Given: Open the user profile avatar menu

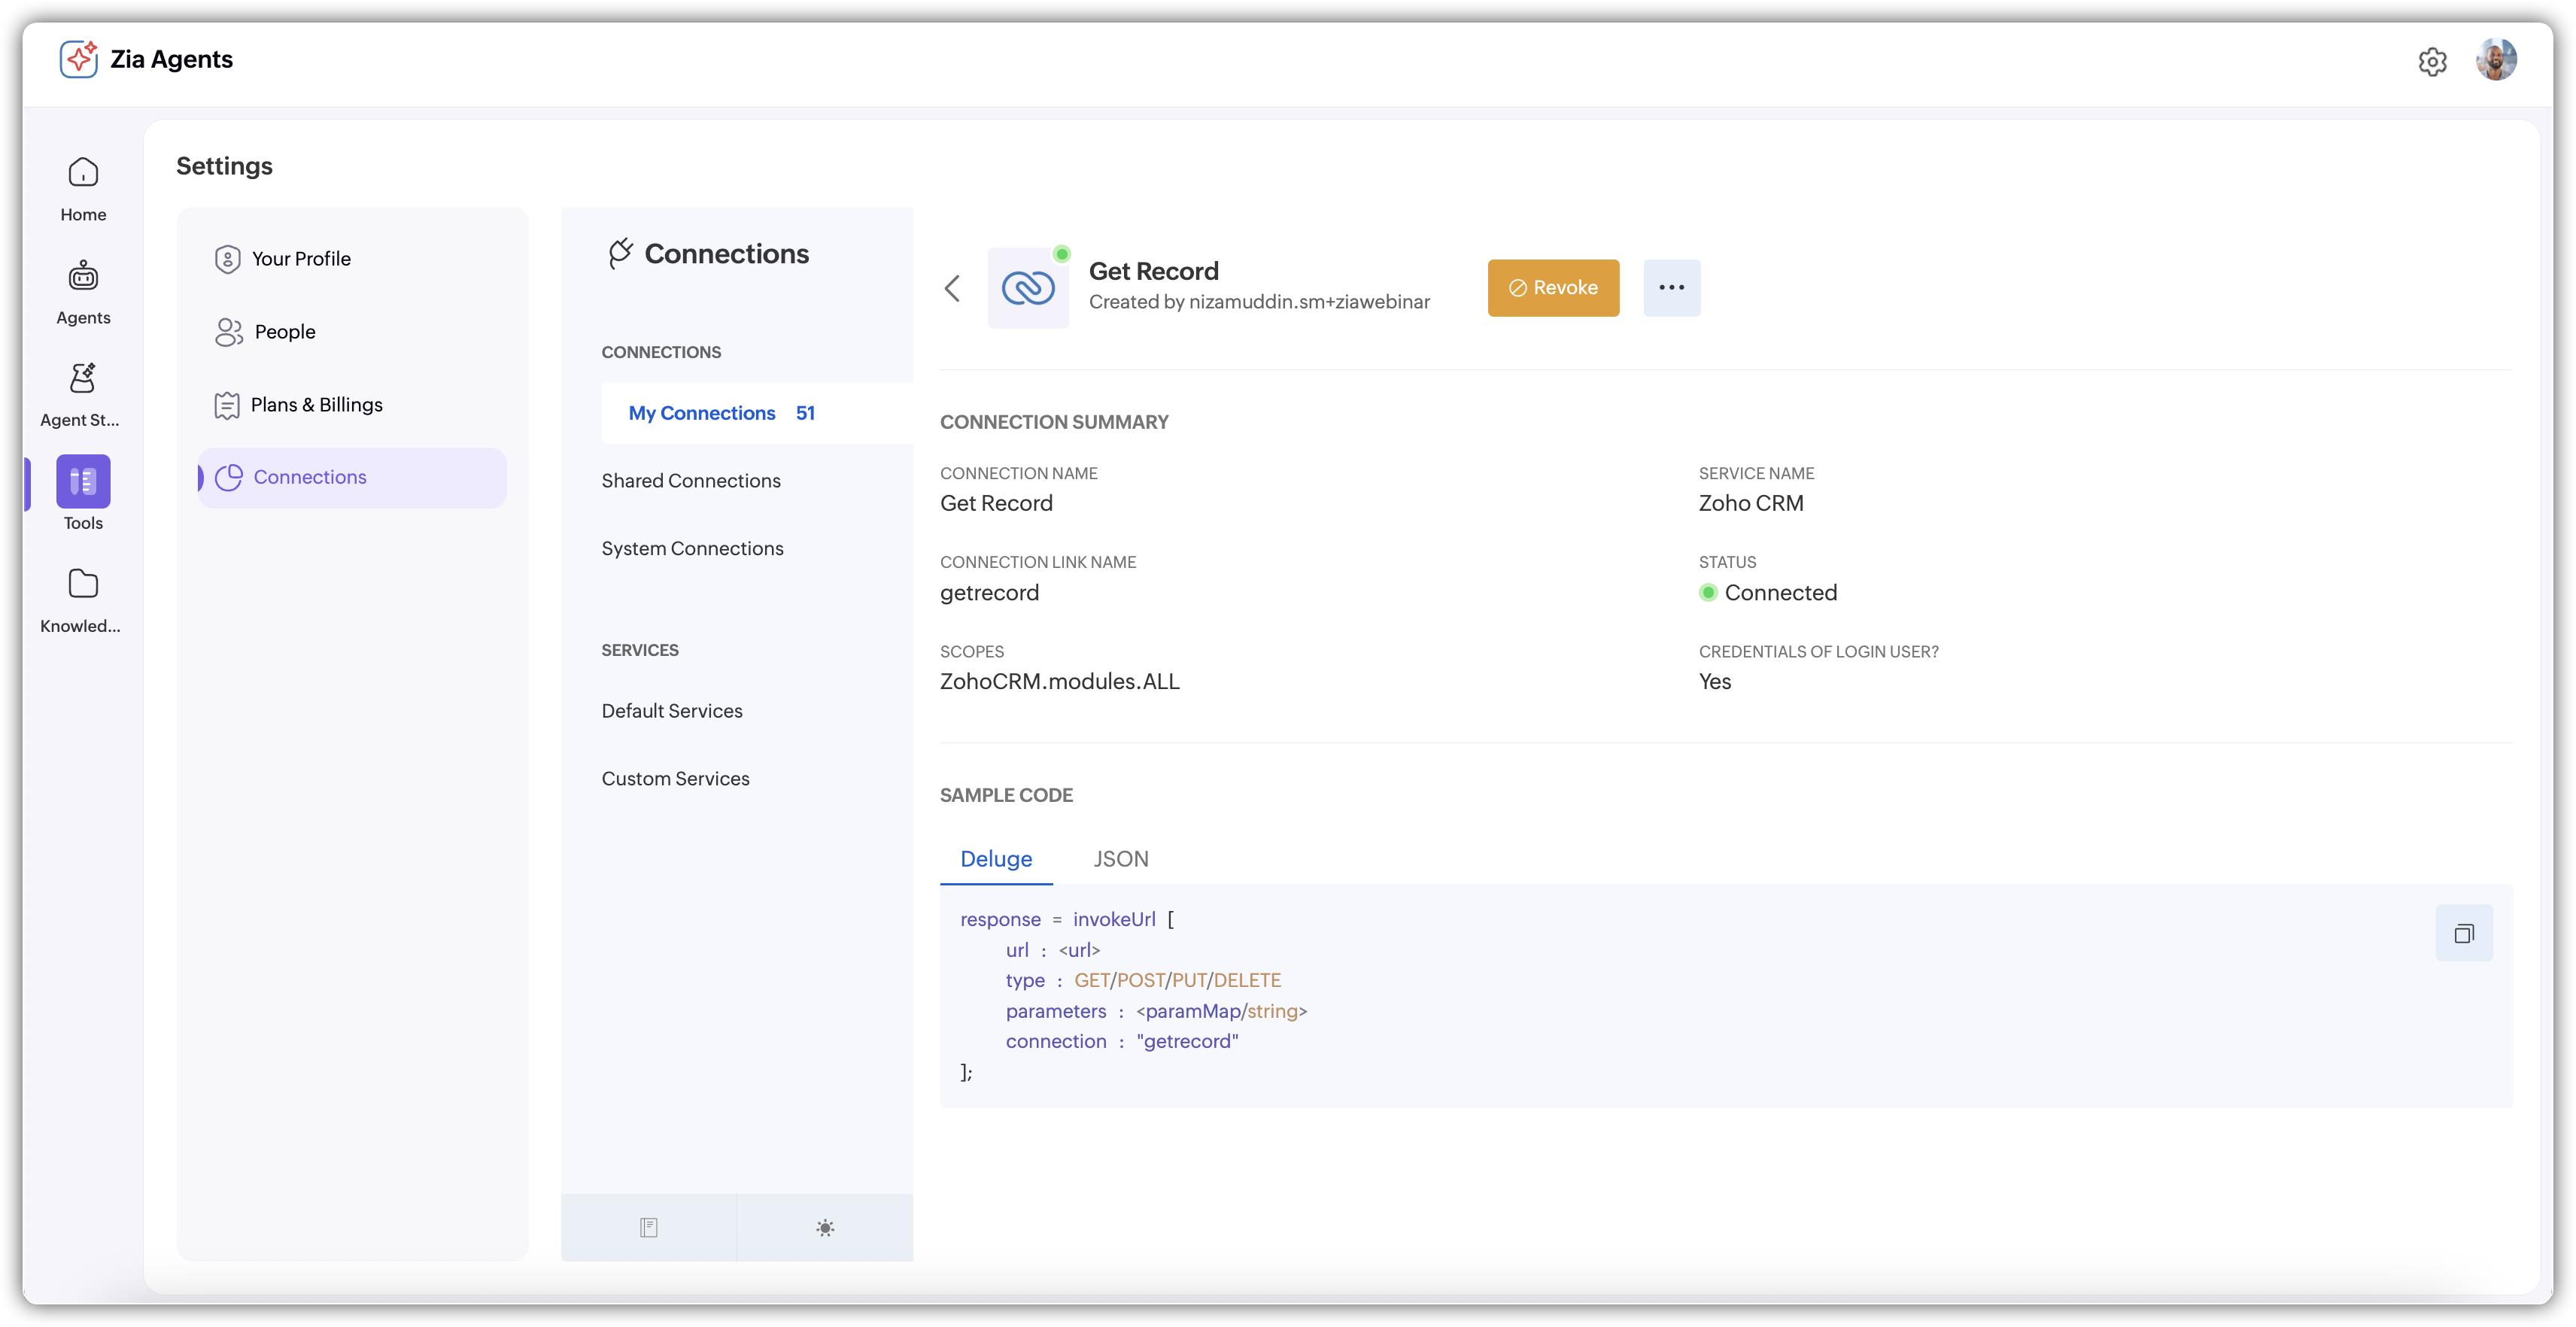Looking at the screenshot, I should 2495,60.
